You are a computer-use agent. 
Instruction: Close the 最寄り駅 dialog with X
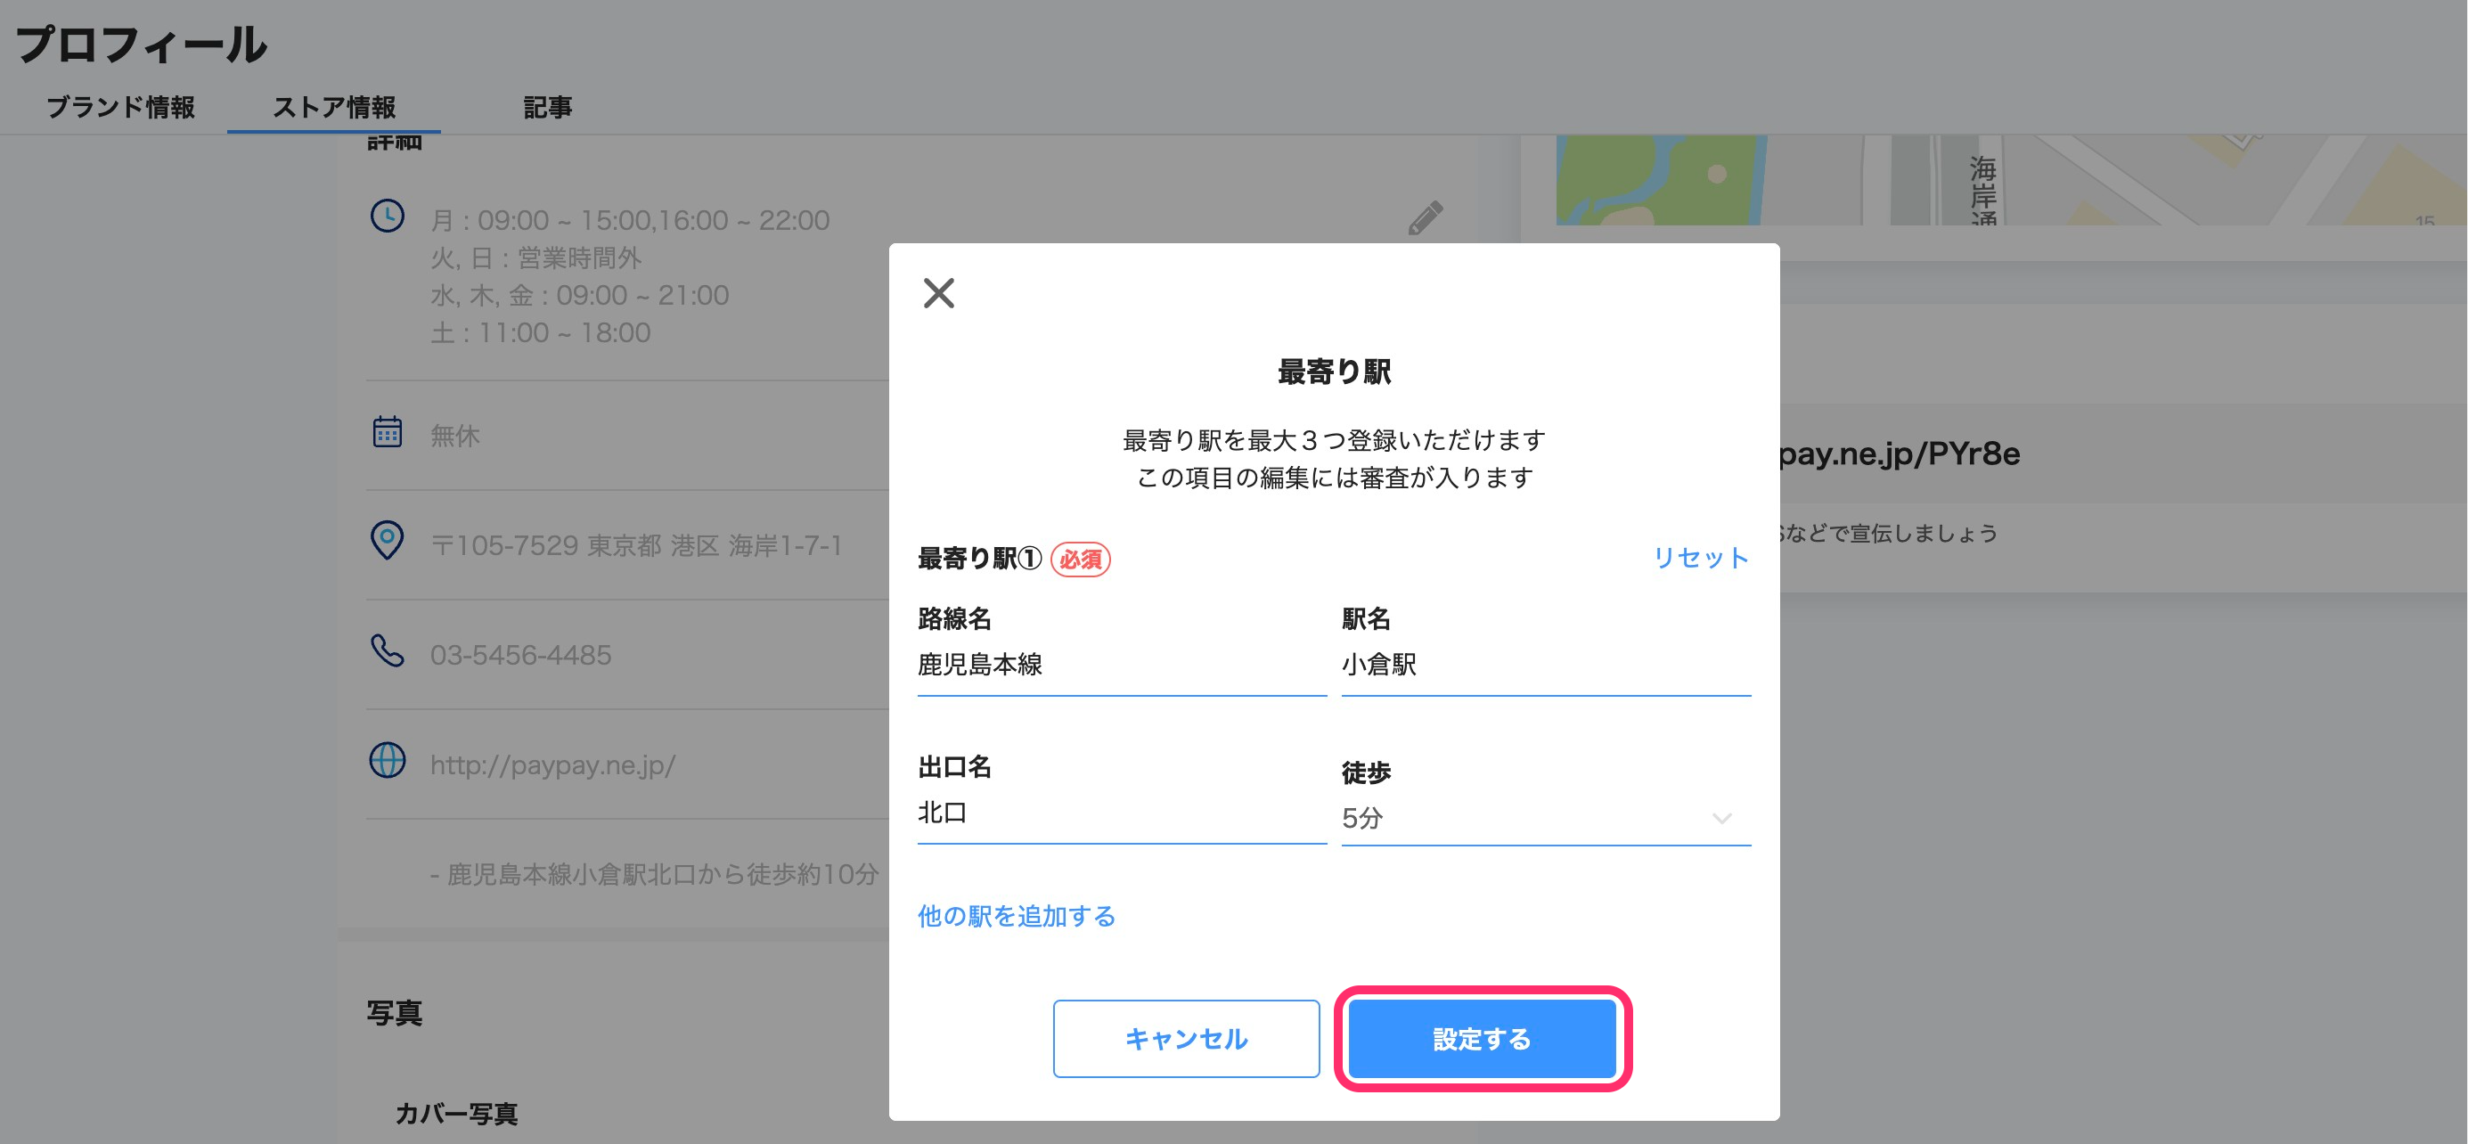(x=938, y=293)
